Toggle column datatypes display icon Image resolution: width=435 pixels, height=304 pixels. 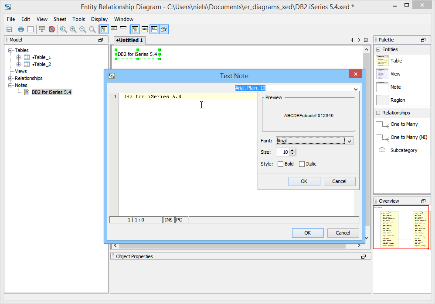click(x=135, y=29)
